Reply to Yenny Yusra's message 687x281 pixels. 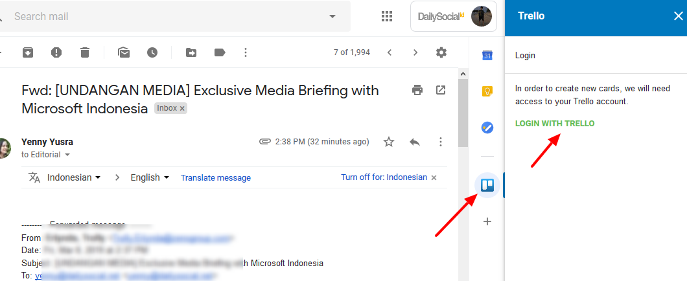tap(415, 142)
